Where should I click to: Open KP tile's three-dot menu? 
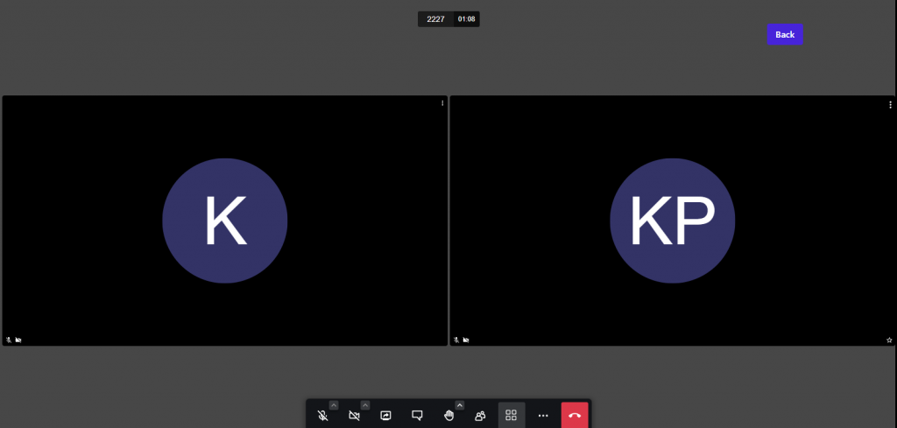point(890,104)
